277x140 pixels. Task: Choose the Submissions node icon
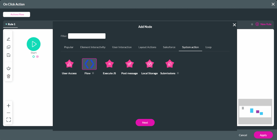[170, 64]
